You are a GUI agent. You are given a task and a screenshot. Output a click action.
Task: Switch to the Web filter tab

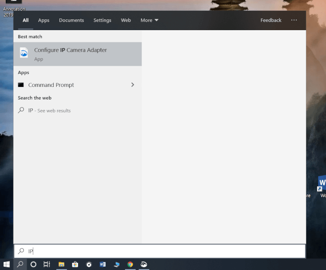pos(126,20)
